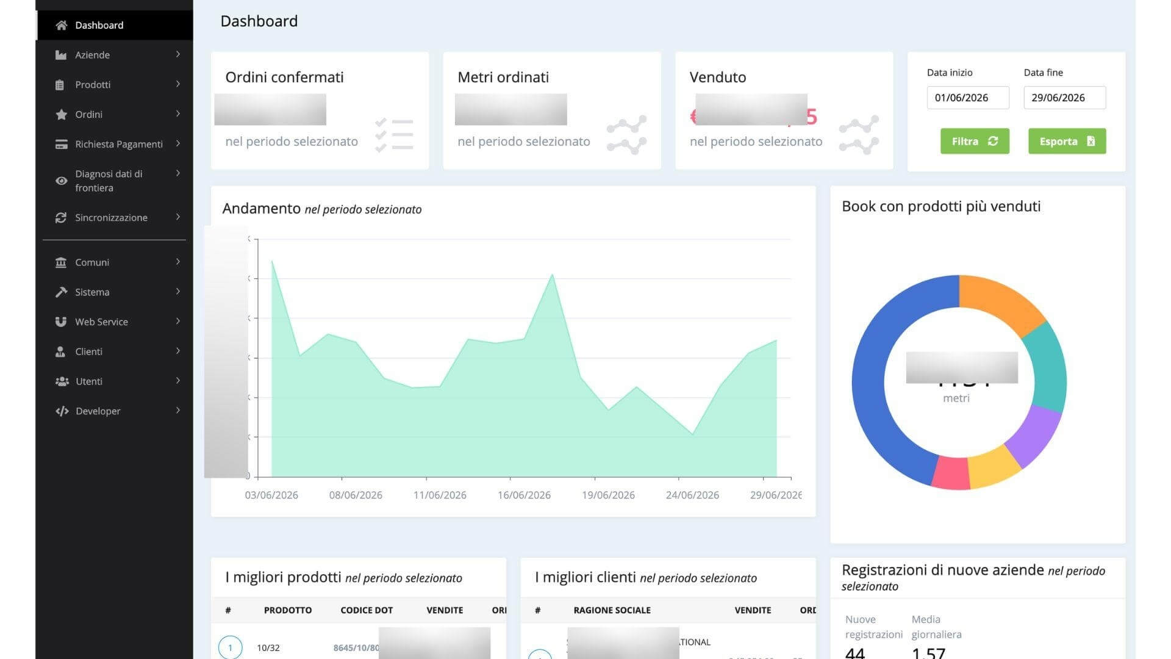Click the Aziende factory icon
Screen dimensions: 1171x659
(61, 55)
